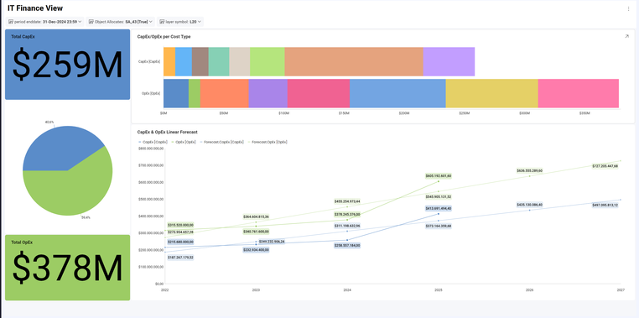Screen dimensions: 639x318
Task: Click the OpEx [OpEx] bar row label
Action: 151,93
